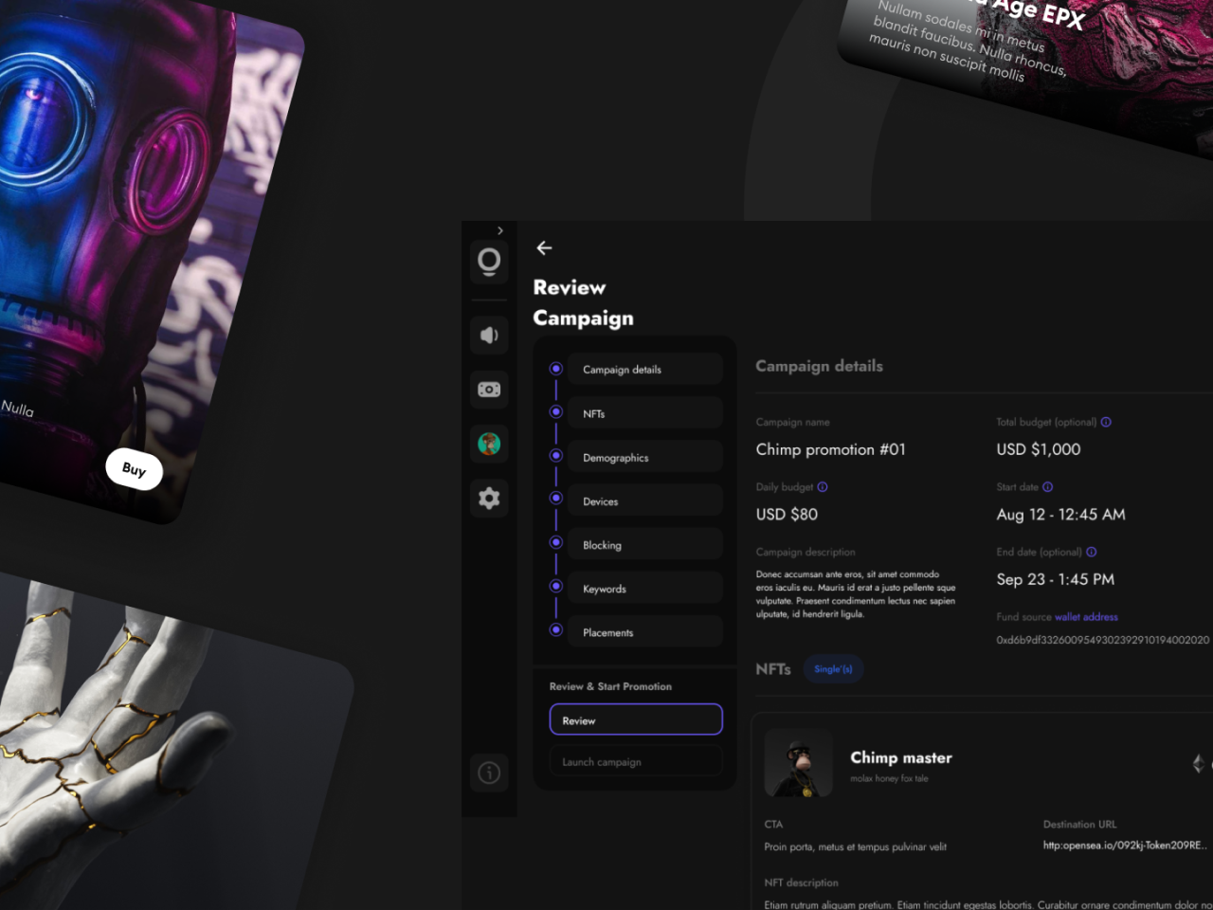This screenshot has height=910, width=1213.
Task: Click the user avatar in sidebar
Action: (489, 444)
